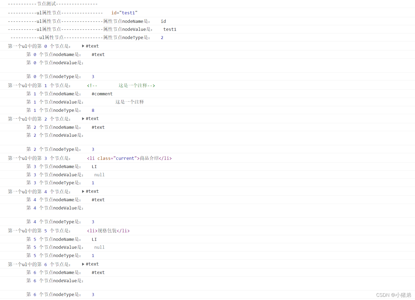Expand the #text node of ul node 6

[x=83, y=264]
